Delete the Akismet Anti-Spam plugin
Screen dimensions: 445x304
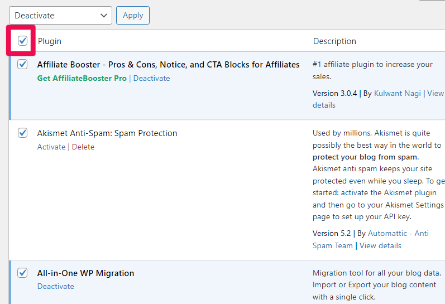point(83,147)
